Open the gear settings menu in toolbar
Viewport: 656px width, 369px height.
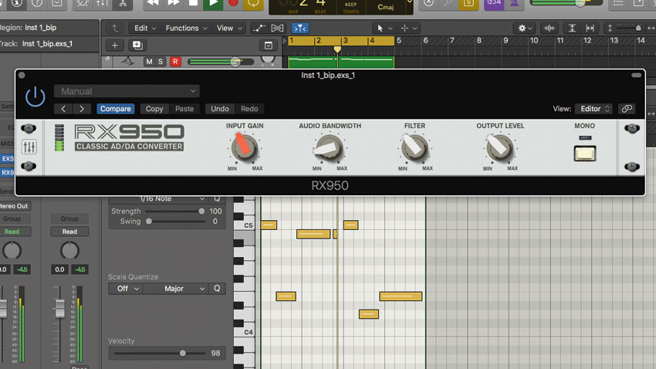click(525, 29)
